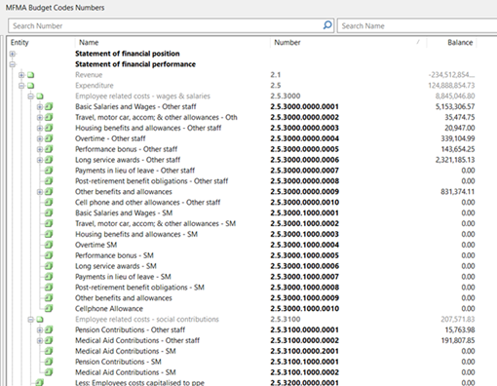Viewport: 497px width, 386px height.
Task: Click balance value 2,321,185.13
Action: click(455, 160)
